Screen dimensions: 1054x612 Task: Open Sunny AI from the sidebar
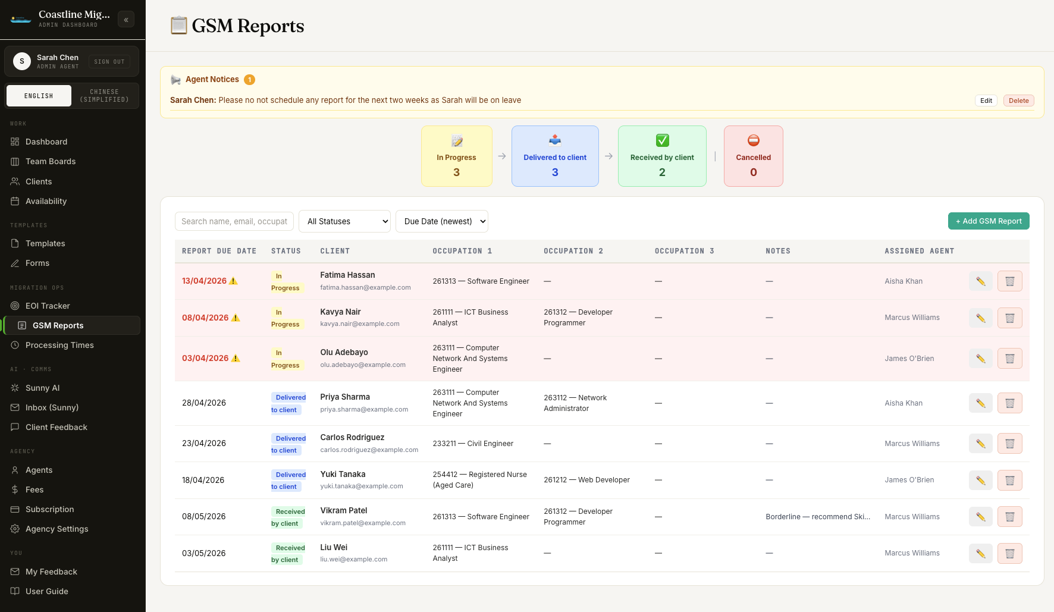43,388
